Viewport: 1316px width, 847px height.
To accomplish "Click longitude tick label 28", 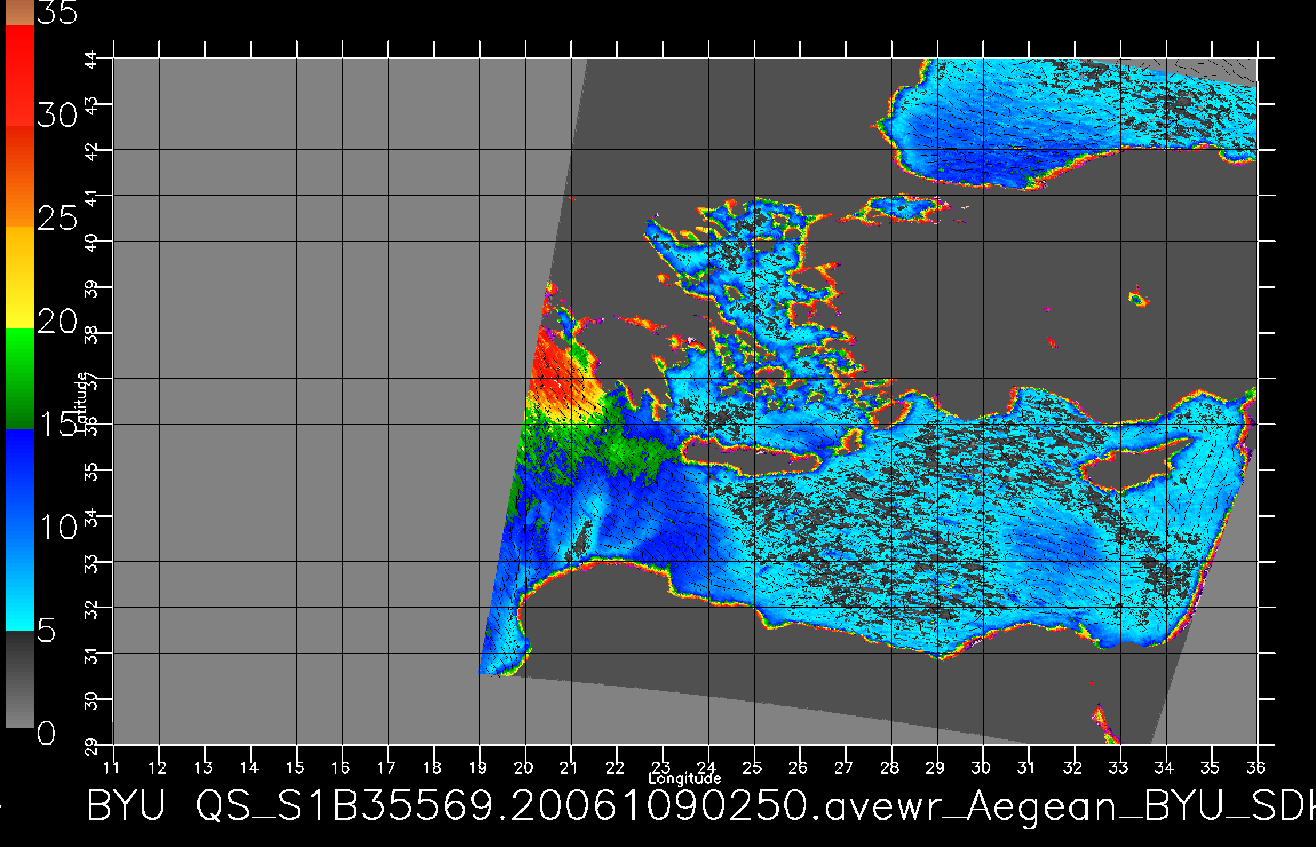I will point(890,767).
